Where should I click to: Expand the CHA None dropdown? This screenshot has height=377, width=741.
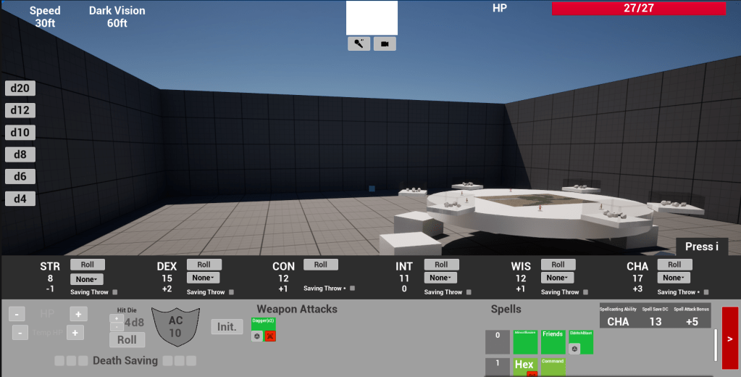click(x=674, y=278)
